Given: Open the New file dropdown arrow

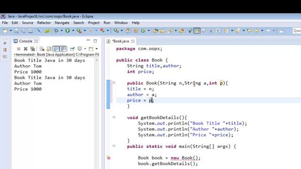Looking at the screenshot, I should click(x=10, y=31).
